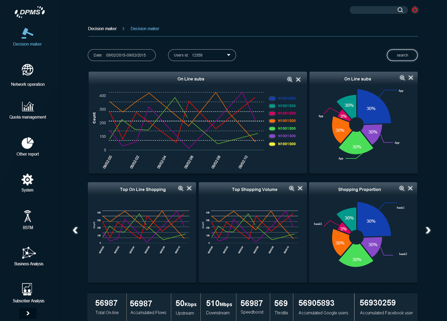
Task: Expand the sidebar with bottom chevron
Action: click(x=28, y=314)
